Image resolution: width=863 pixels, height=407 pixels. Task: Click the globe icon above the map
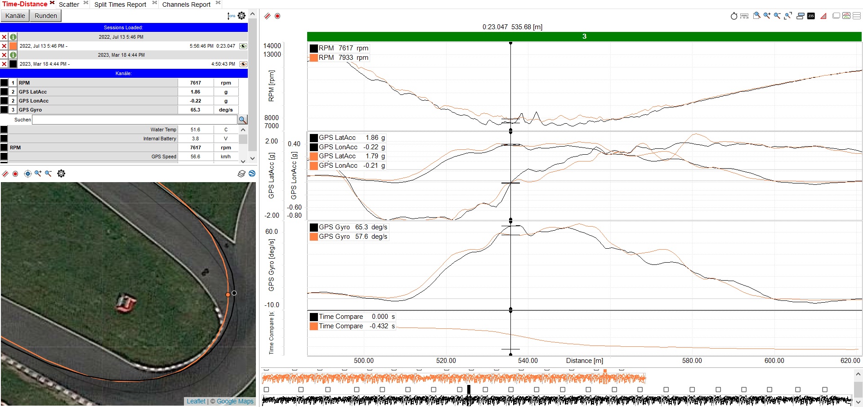[252, 174]
